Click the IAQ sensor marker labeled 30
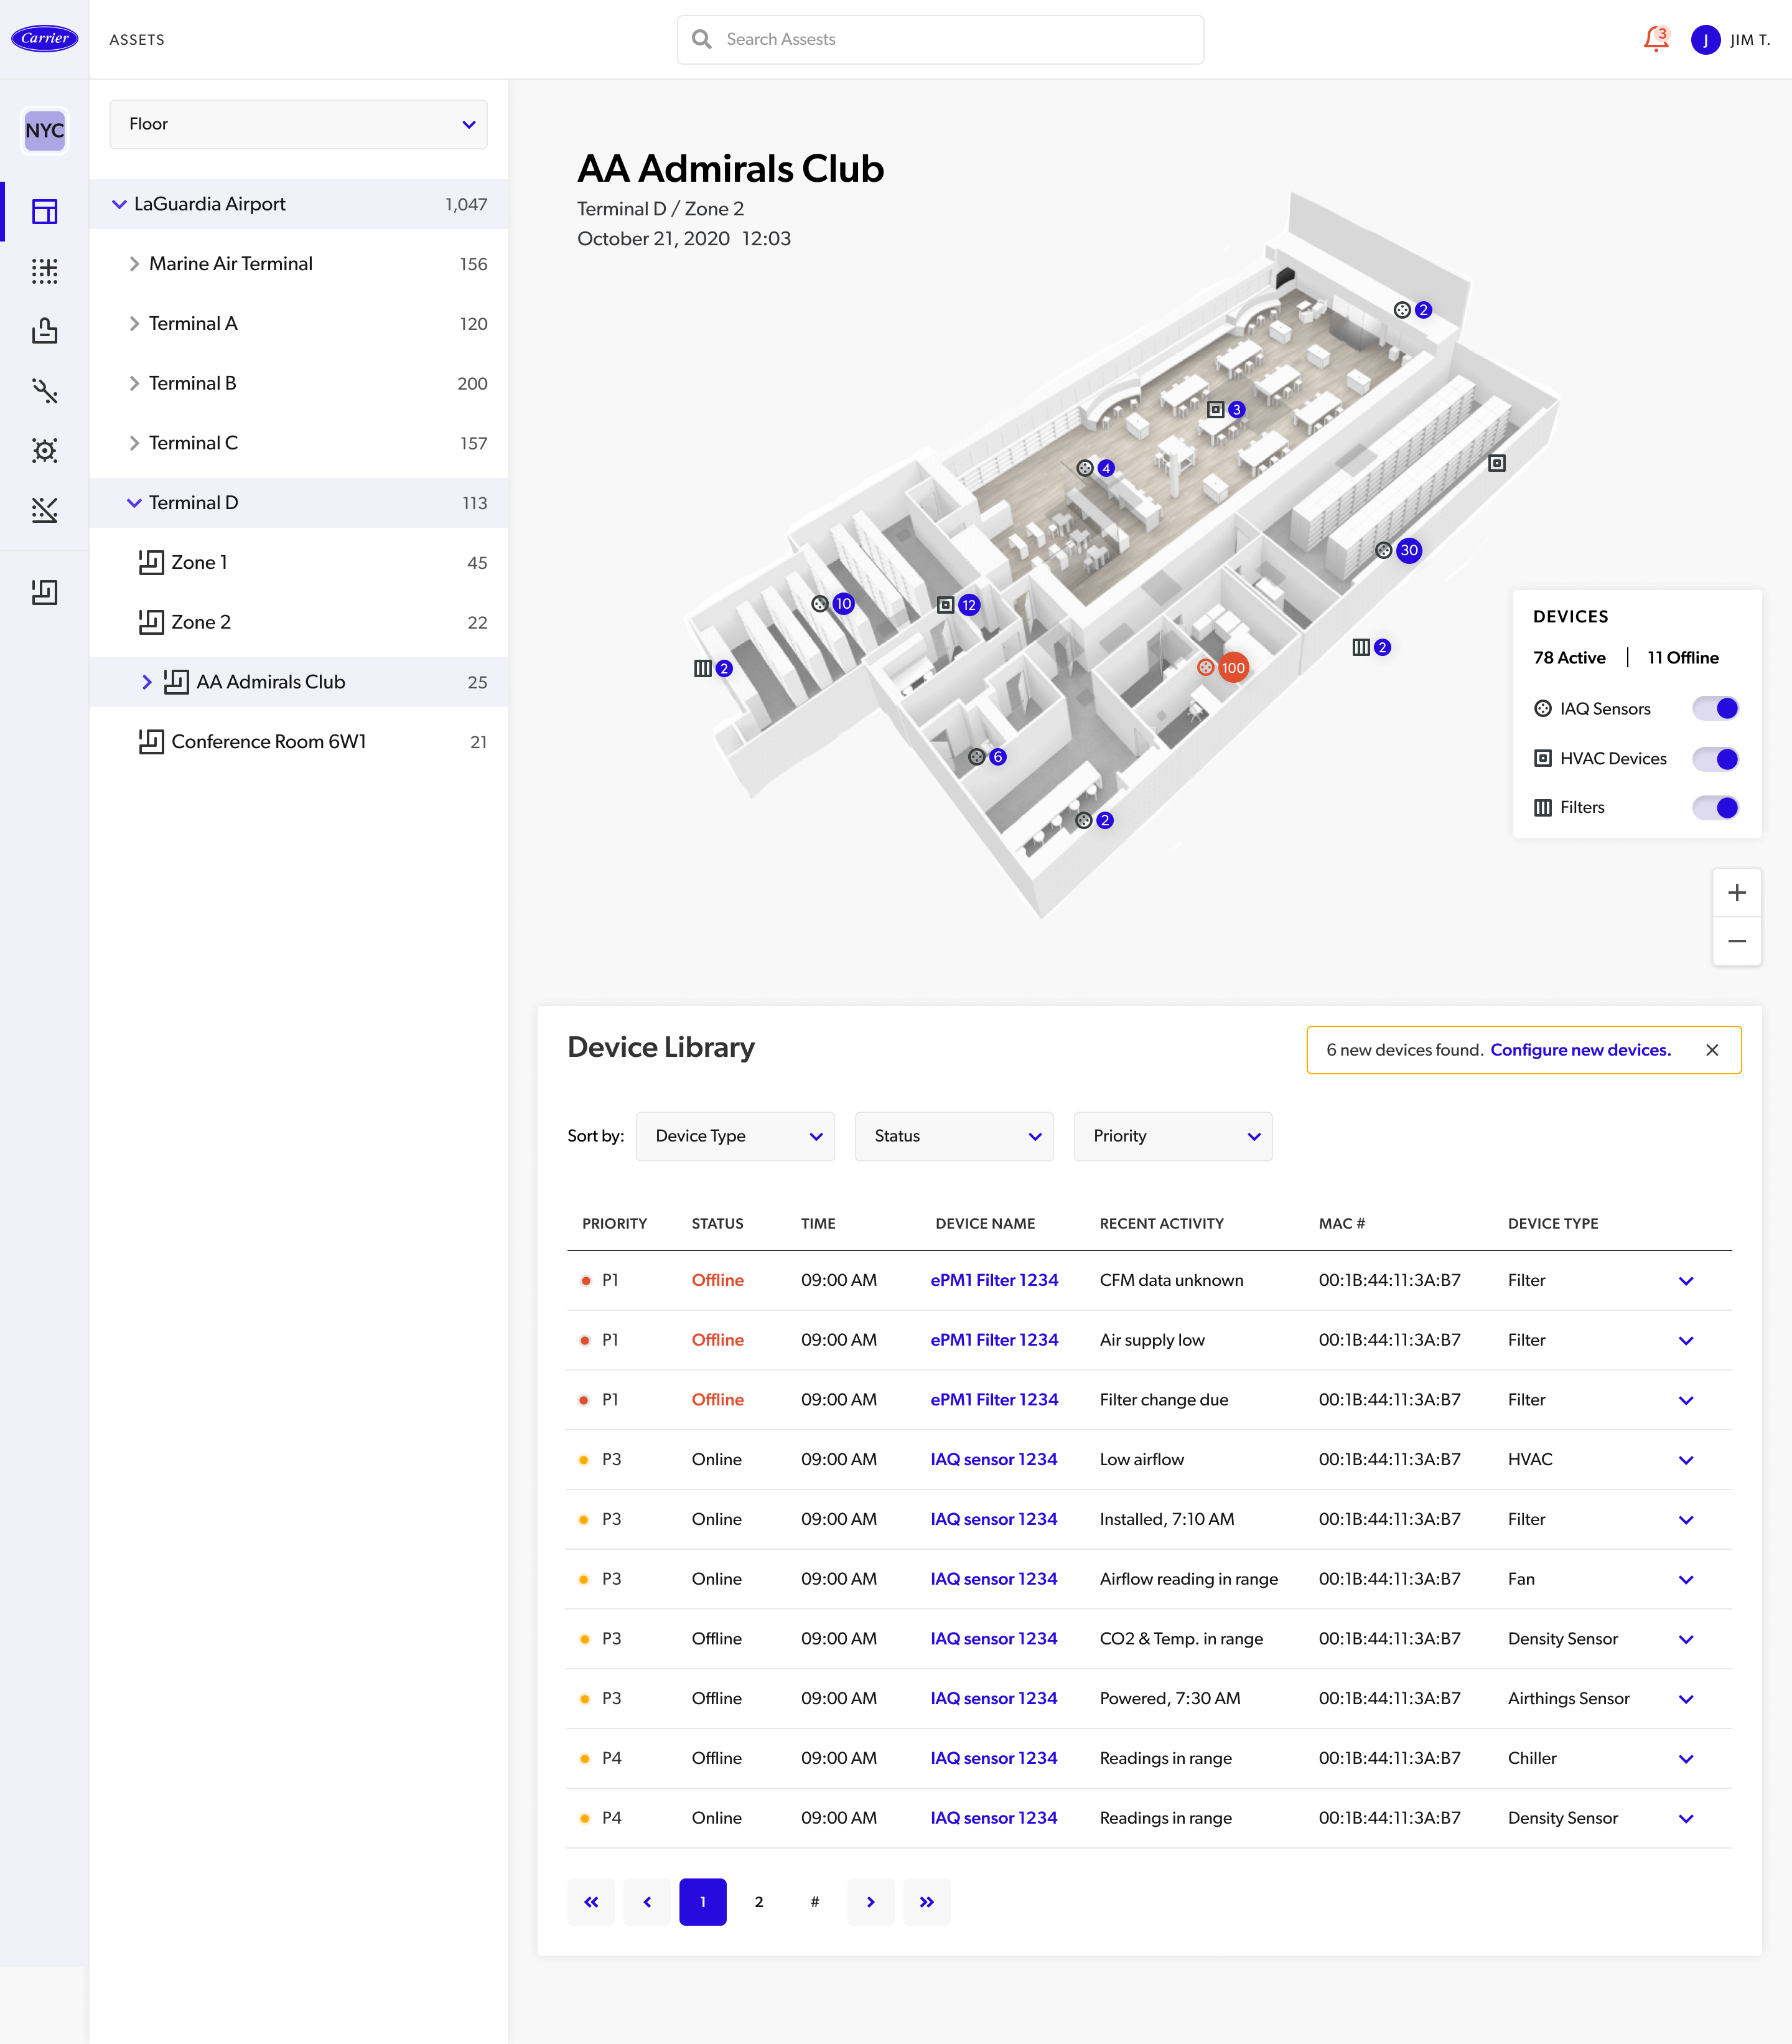The image size is (1792, 2044). point(1398,550)
